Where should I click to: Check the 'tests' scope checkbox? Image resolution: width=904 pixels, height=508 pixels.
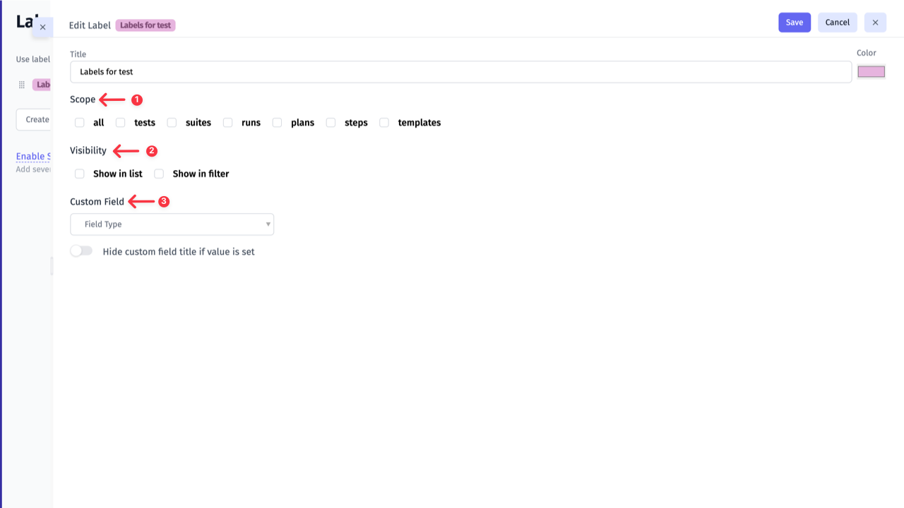coord(121,123)
